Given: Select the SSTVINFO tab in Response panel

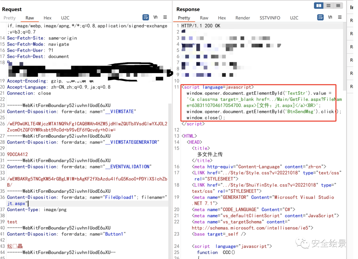Looking at the screenshot, I should [270, 18].
